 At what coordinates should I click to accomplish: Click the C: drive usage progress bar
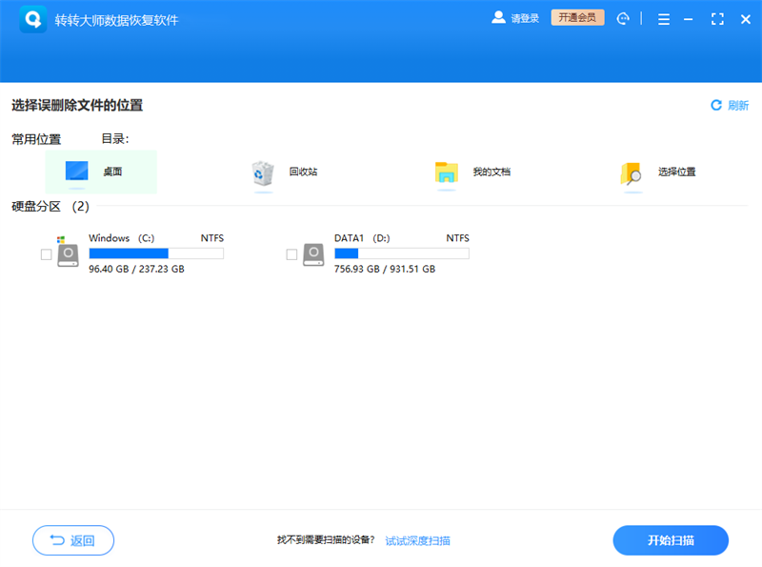pos(155,253)
